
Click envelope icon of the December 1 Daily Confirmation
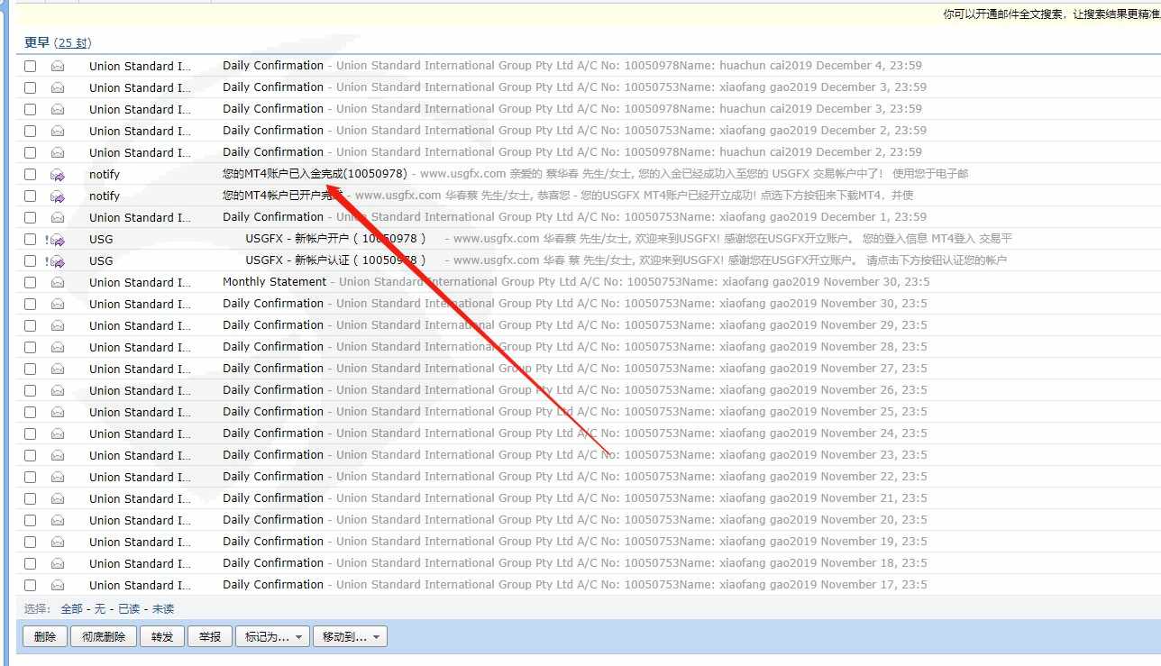tap(58, 217)
